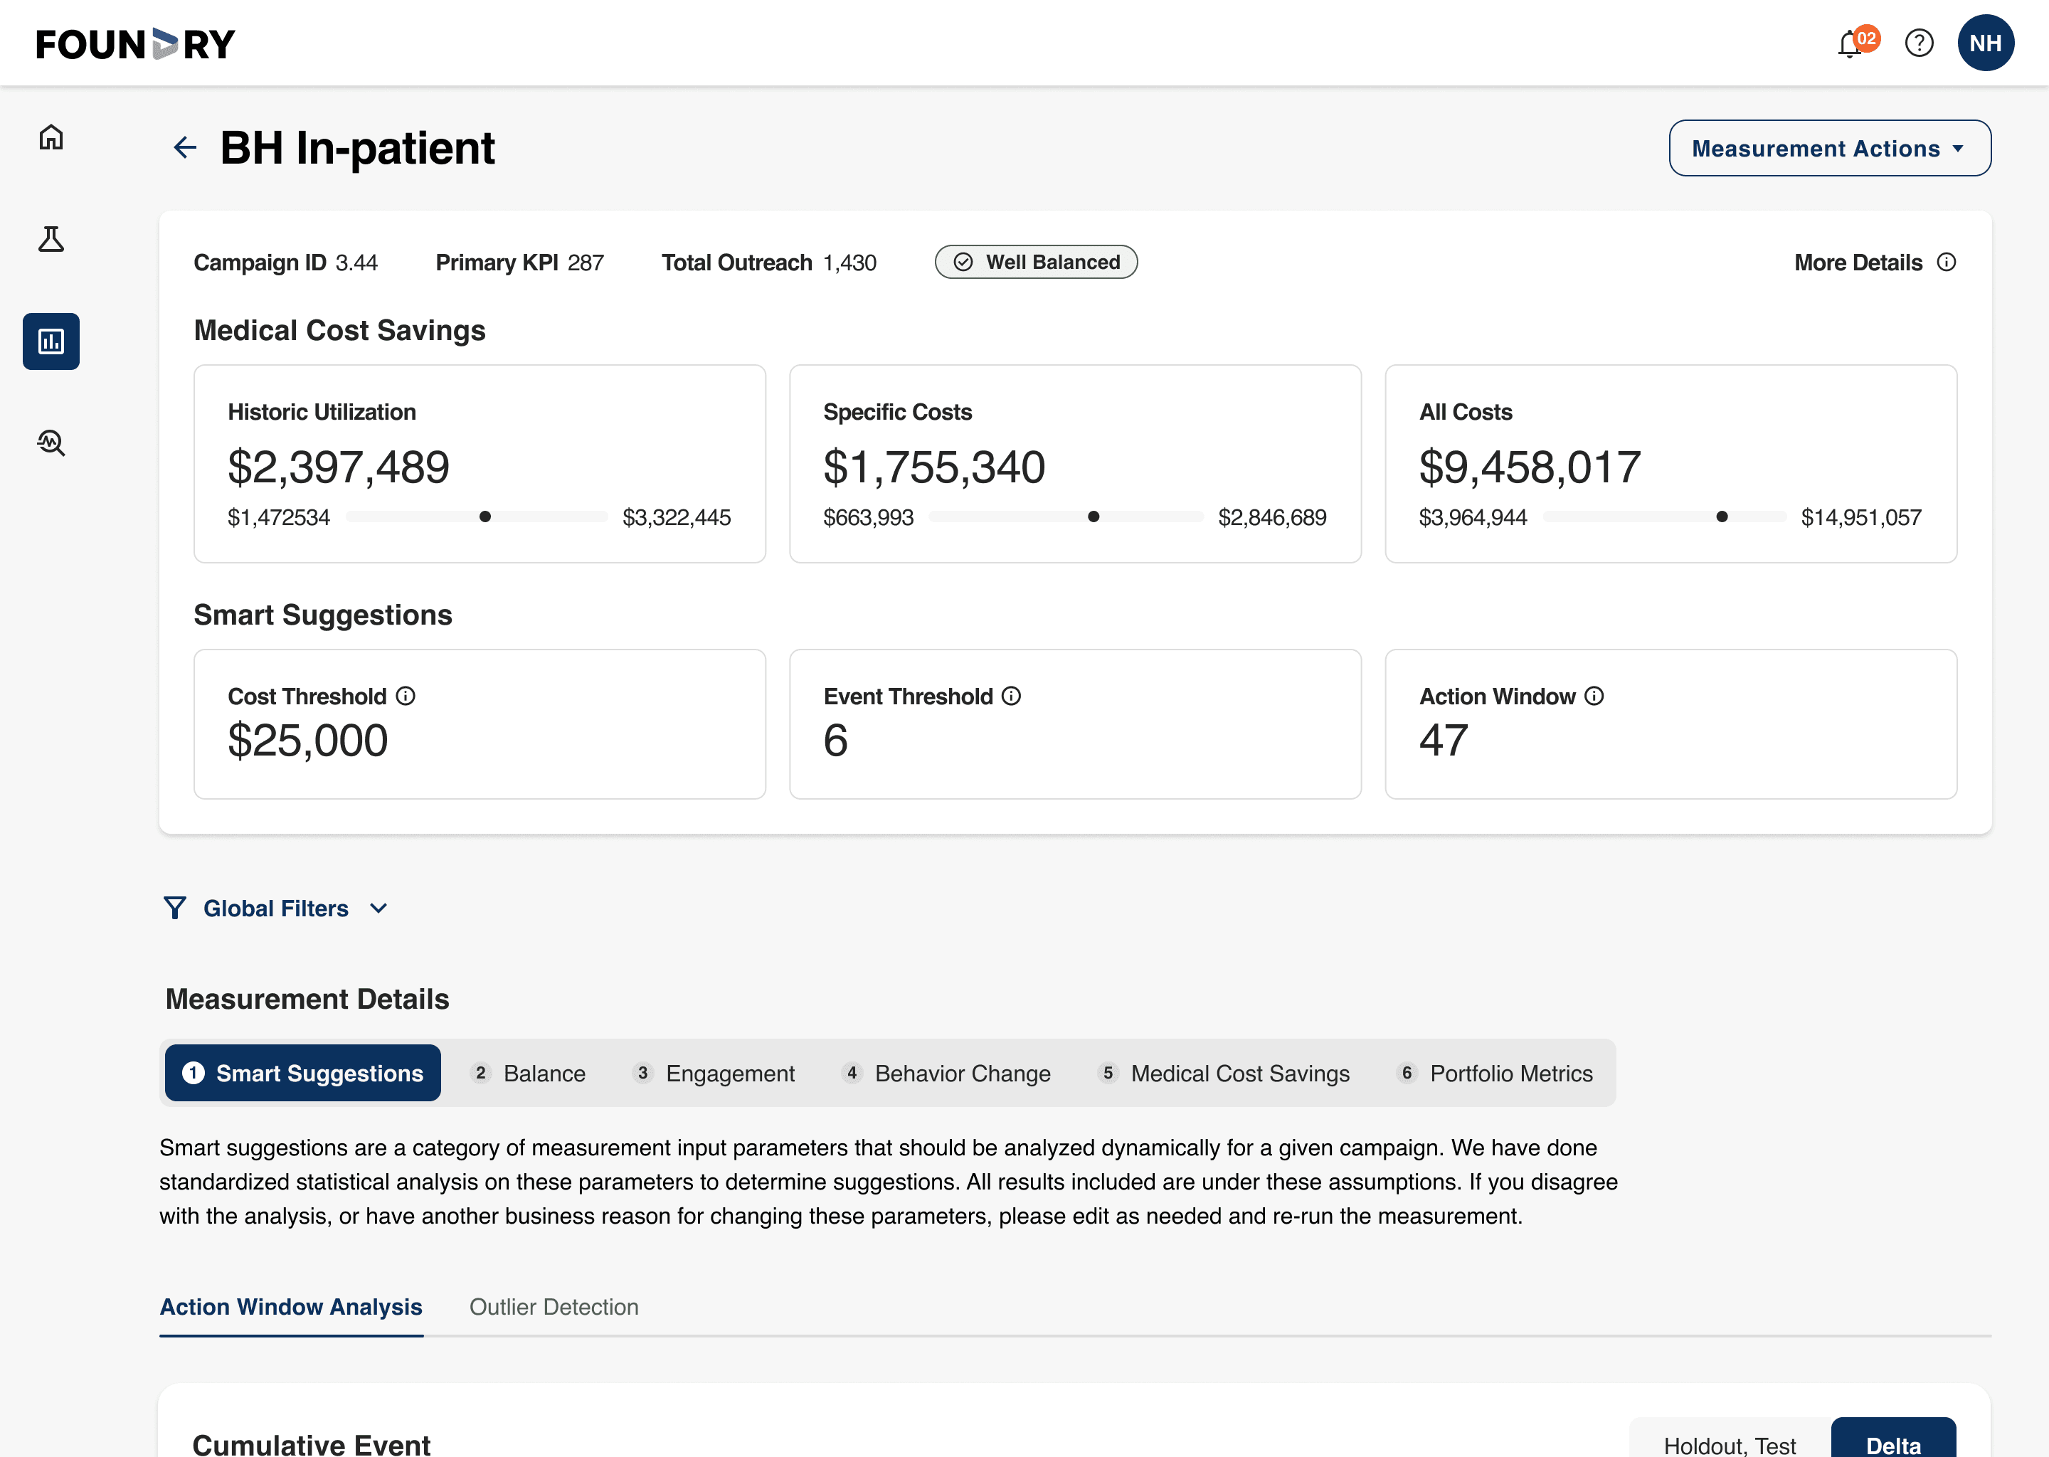Click the Historic Utilization range slider dot
Viewport: 2049px width, 1457px height.
(x=485, y=516)
